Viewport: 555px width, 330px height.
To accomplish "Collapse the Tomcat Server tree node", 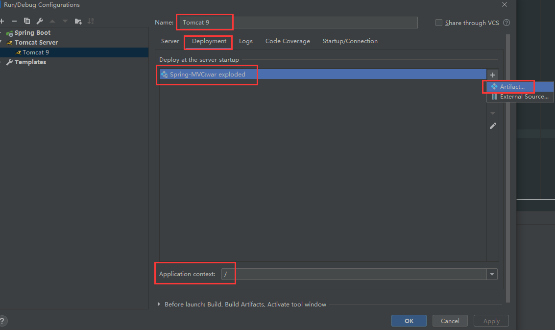I will 1,42.
